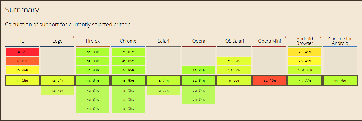This screenshot has height=121, width=362.
Task: Click the asterisk by Android Browser
Action: pos(321,38)
